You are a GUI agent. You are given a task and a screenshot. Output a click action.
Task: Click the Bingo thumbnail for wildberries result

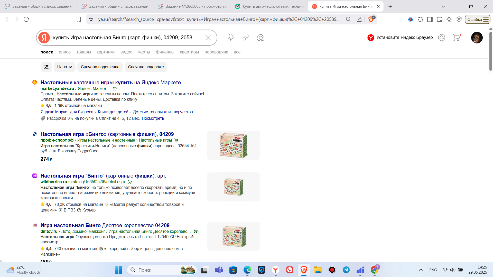234,187
